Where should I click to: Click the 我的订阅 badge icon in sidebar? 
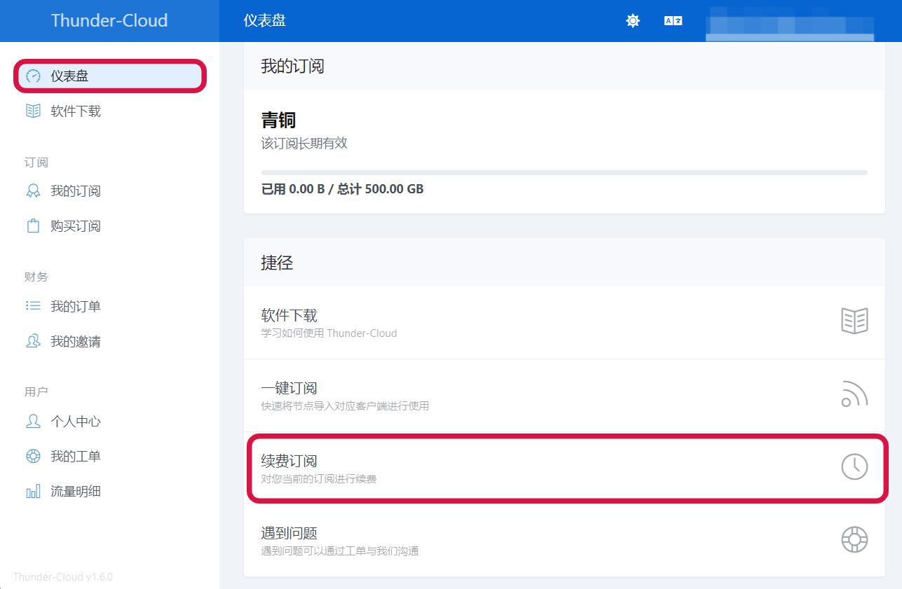[33, 191]
